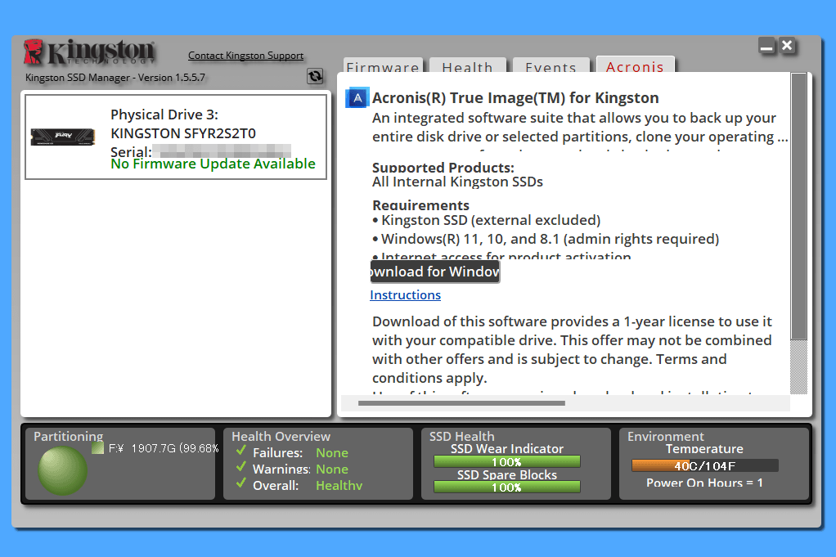Open the Instructions link

point(405,295)
